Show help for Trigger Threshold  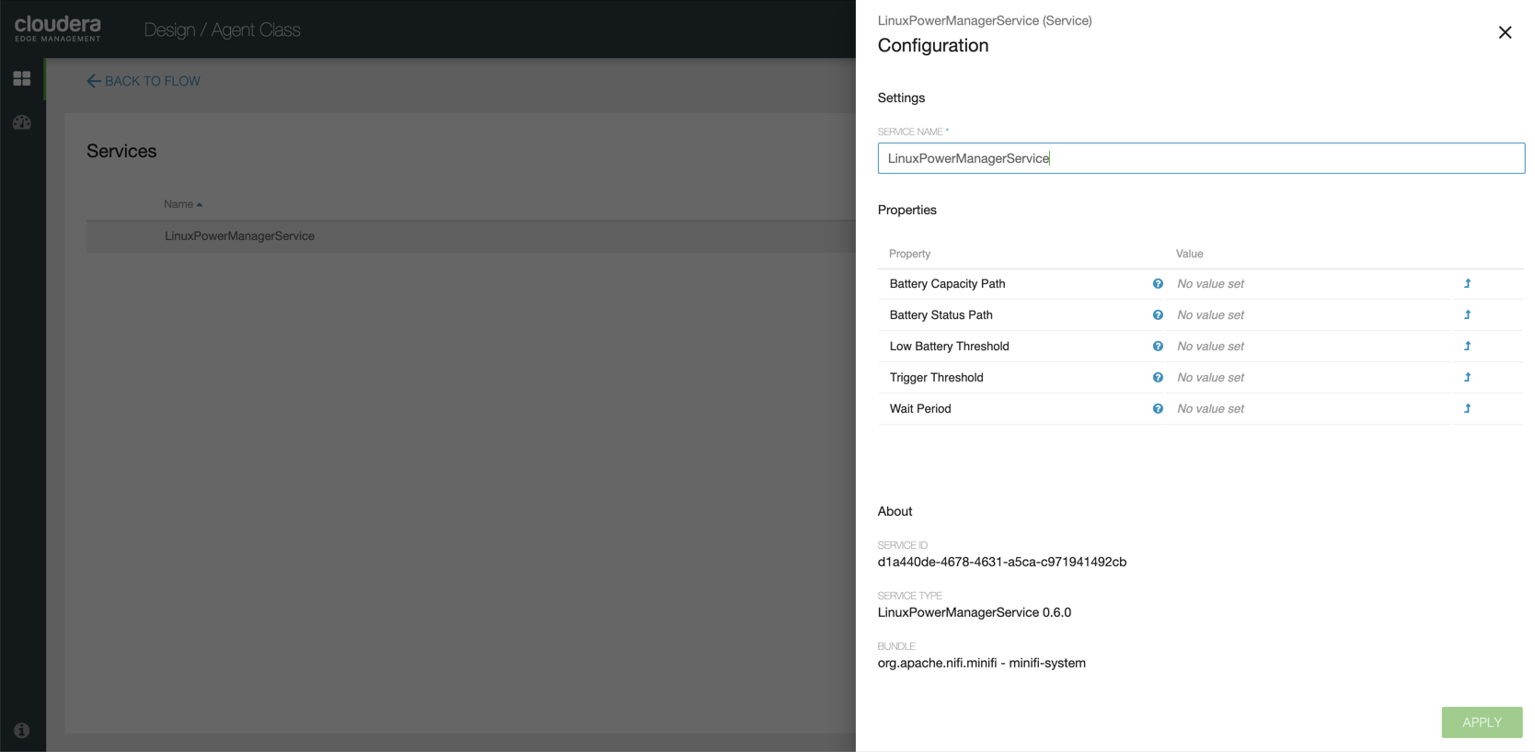pos(1158,378)
